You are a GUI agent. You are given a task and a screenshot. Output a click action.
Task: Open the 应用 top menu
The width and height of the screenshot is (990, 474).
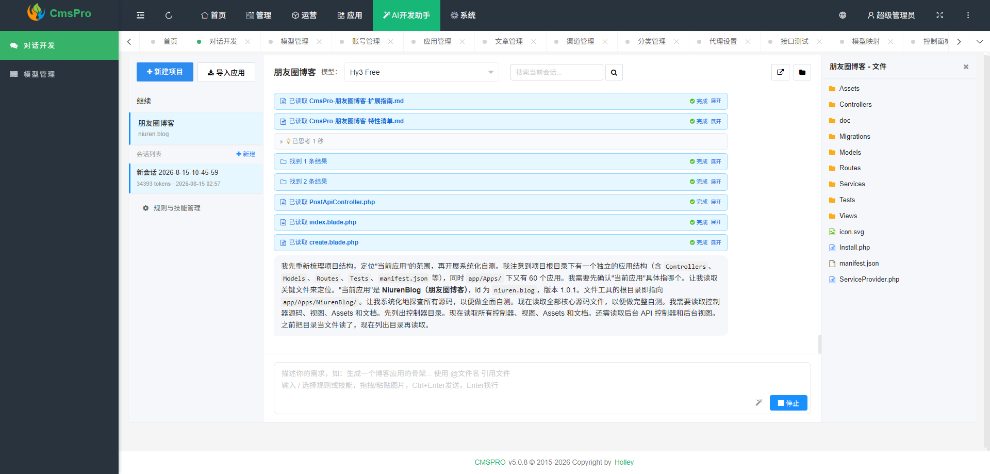(x=350, y=15)
